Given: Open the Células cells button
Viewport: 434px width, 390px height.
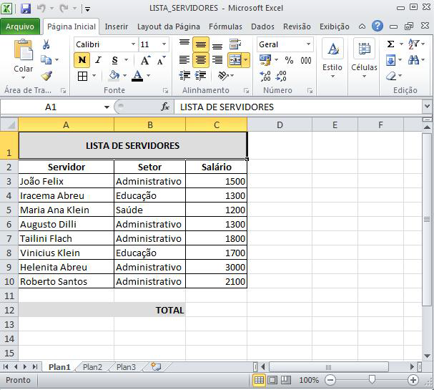Looking at the screenshot, I should [364, 58].
